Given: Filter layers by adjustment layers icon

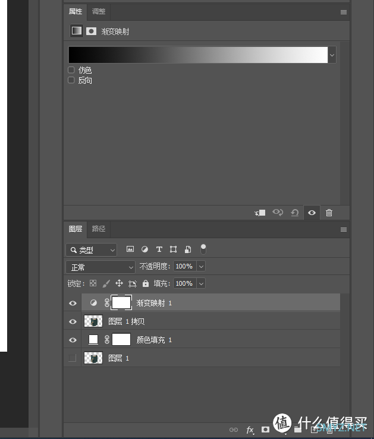Looking at the screenshot, I should tap(144, 249).
